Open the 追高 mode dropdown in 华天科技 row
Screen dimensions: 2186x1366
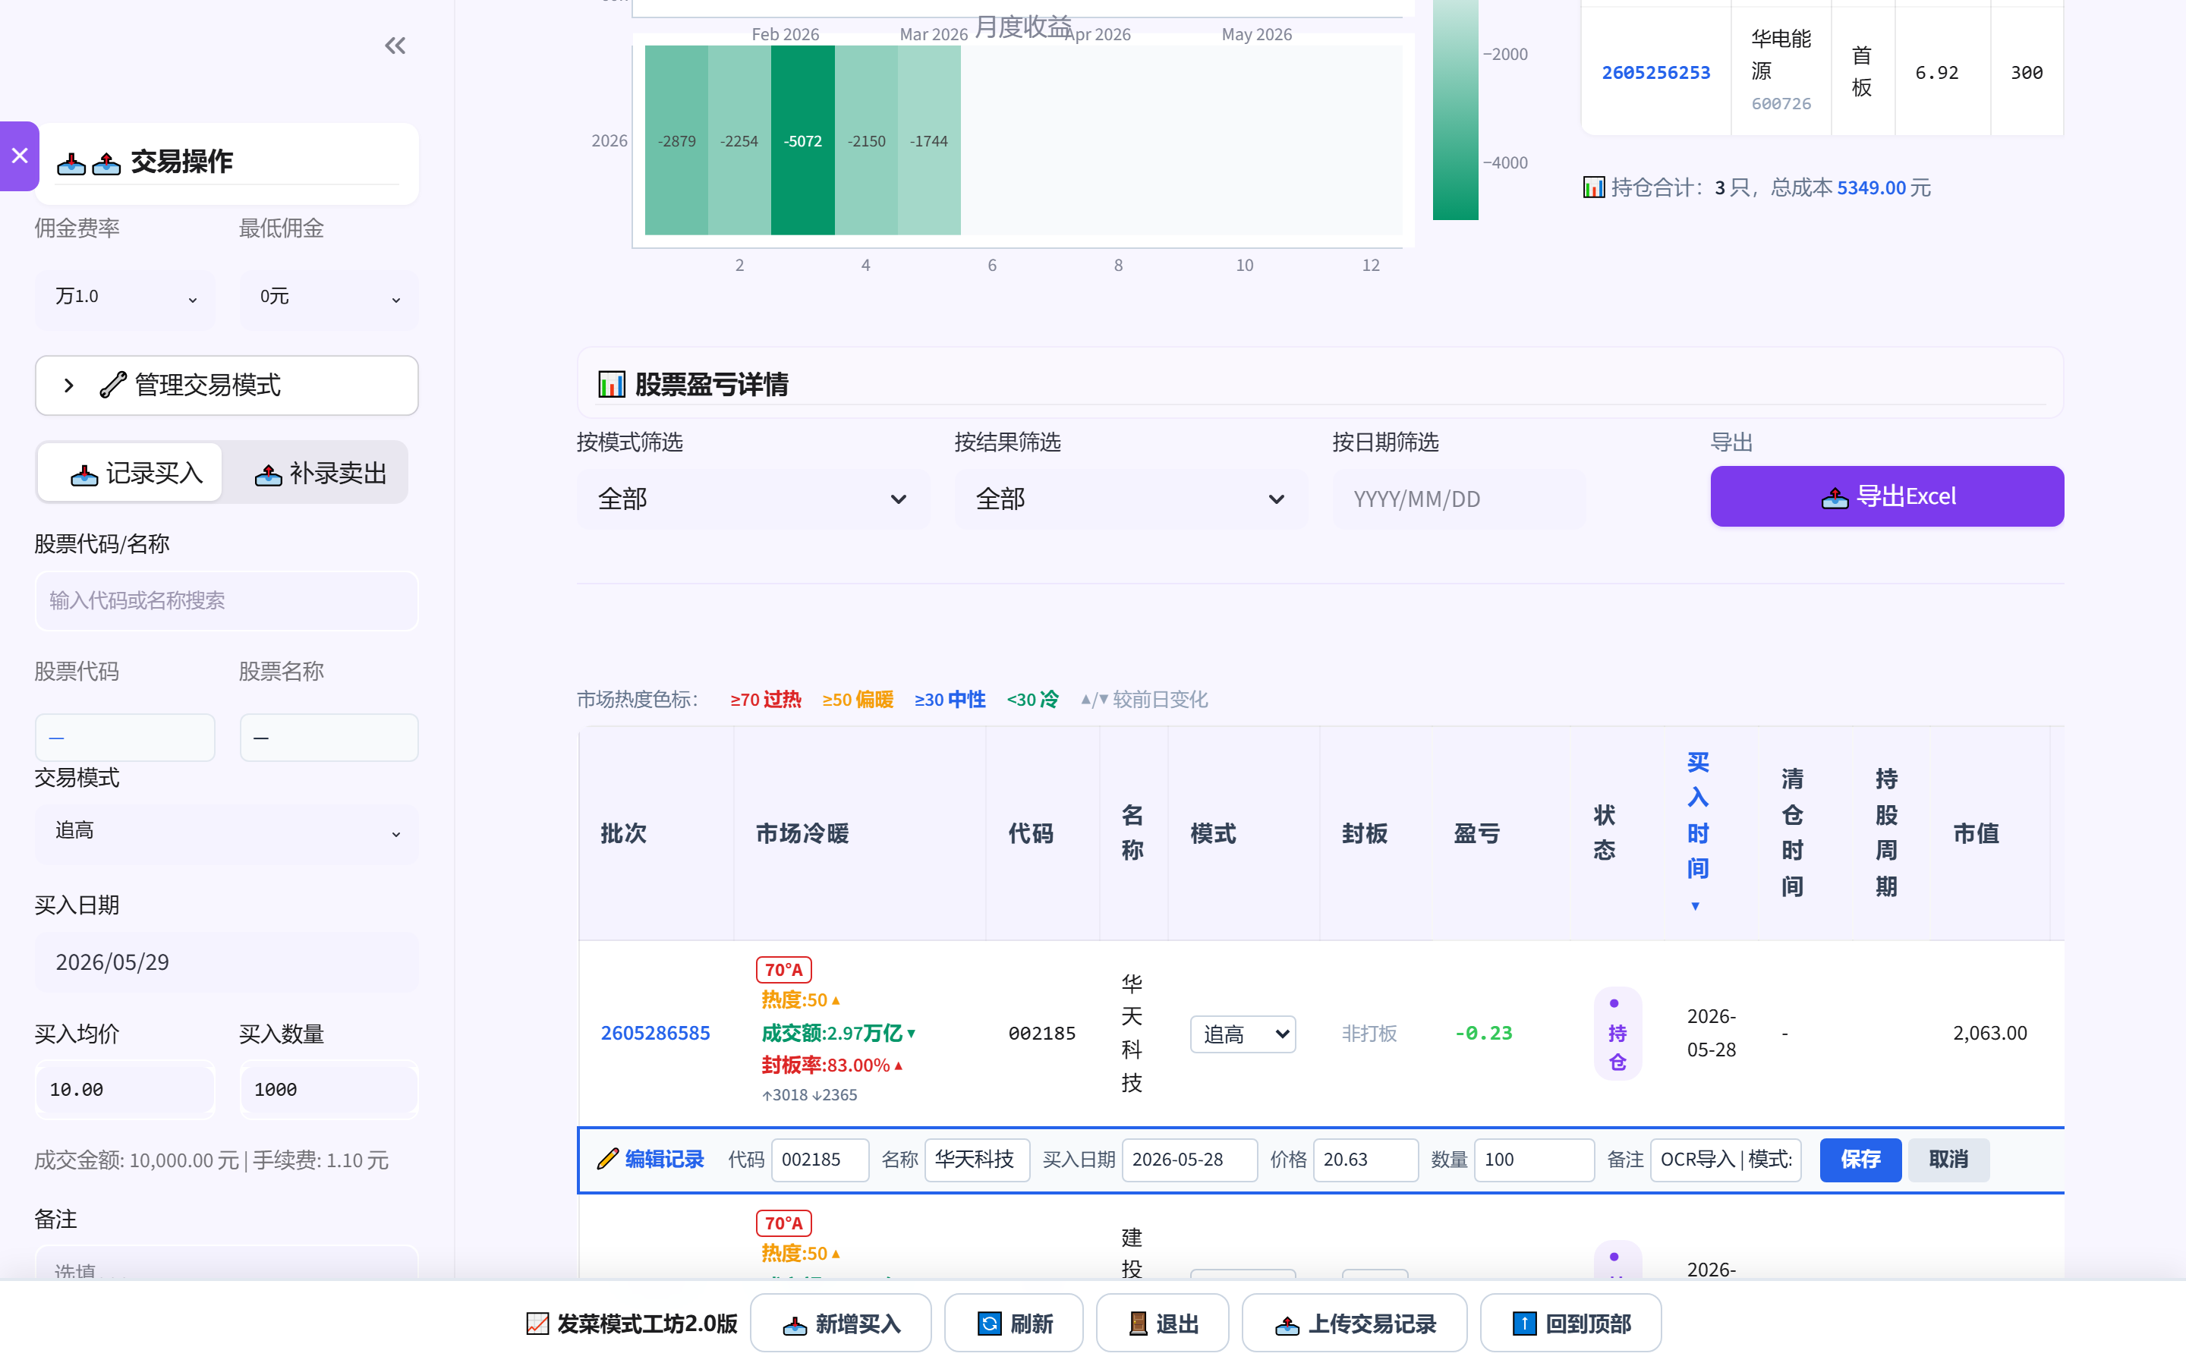pyautogui.click(x=1242, y=1034)
